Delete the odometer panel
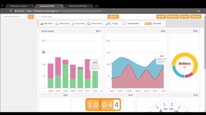Viewport: 206px width, 115px height. tap(132, 95)
